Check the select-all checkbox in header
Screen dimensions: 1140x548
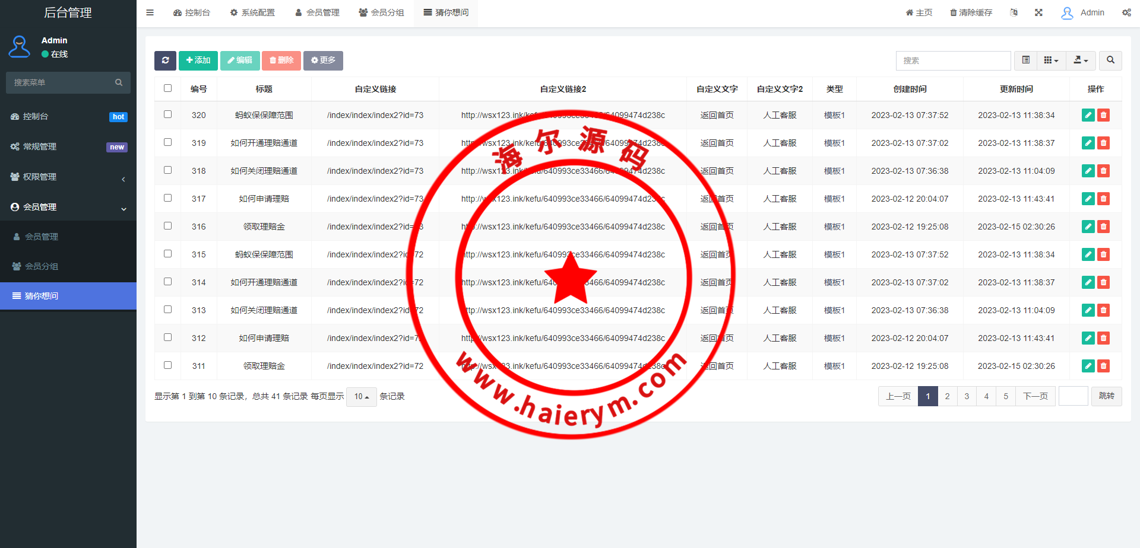pyautogui.click(x=168, y=88)
